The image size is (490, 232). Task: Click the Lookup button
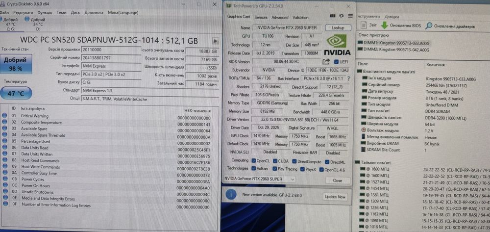(x=338, y=28)
